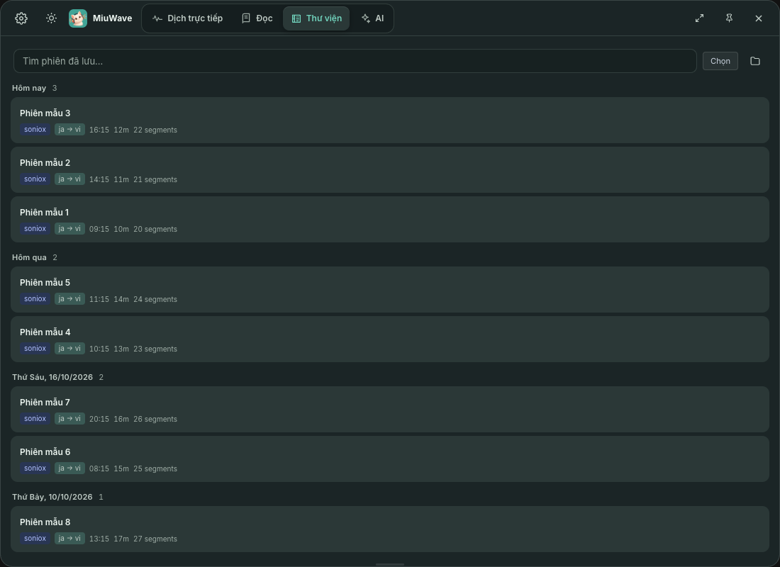Focus the Tìm phiên đã lưu search field
This screenshot has width=780, height=567.
(x=355, y=61)
